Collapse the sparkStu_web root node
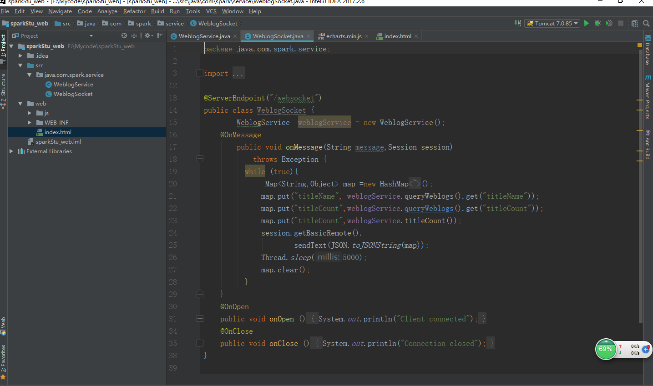The width and height of the screenshot is (653, 386). 11,46
